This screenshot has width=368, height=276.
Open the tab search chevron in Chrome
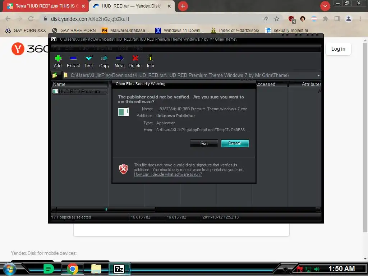point(325,6)
